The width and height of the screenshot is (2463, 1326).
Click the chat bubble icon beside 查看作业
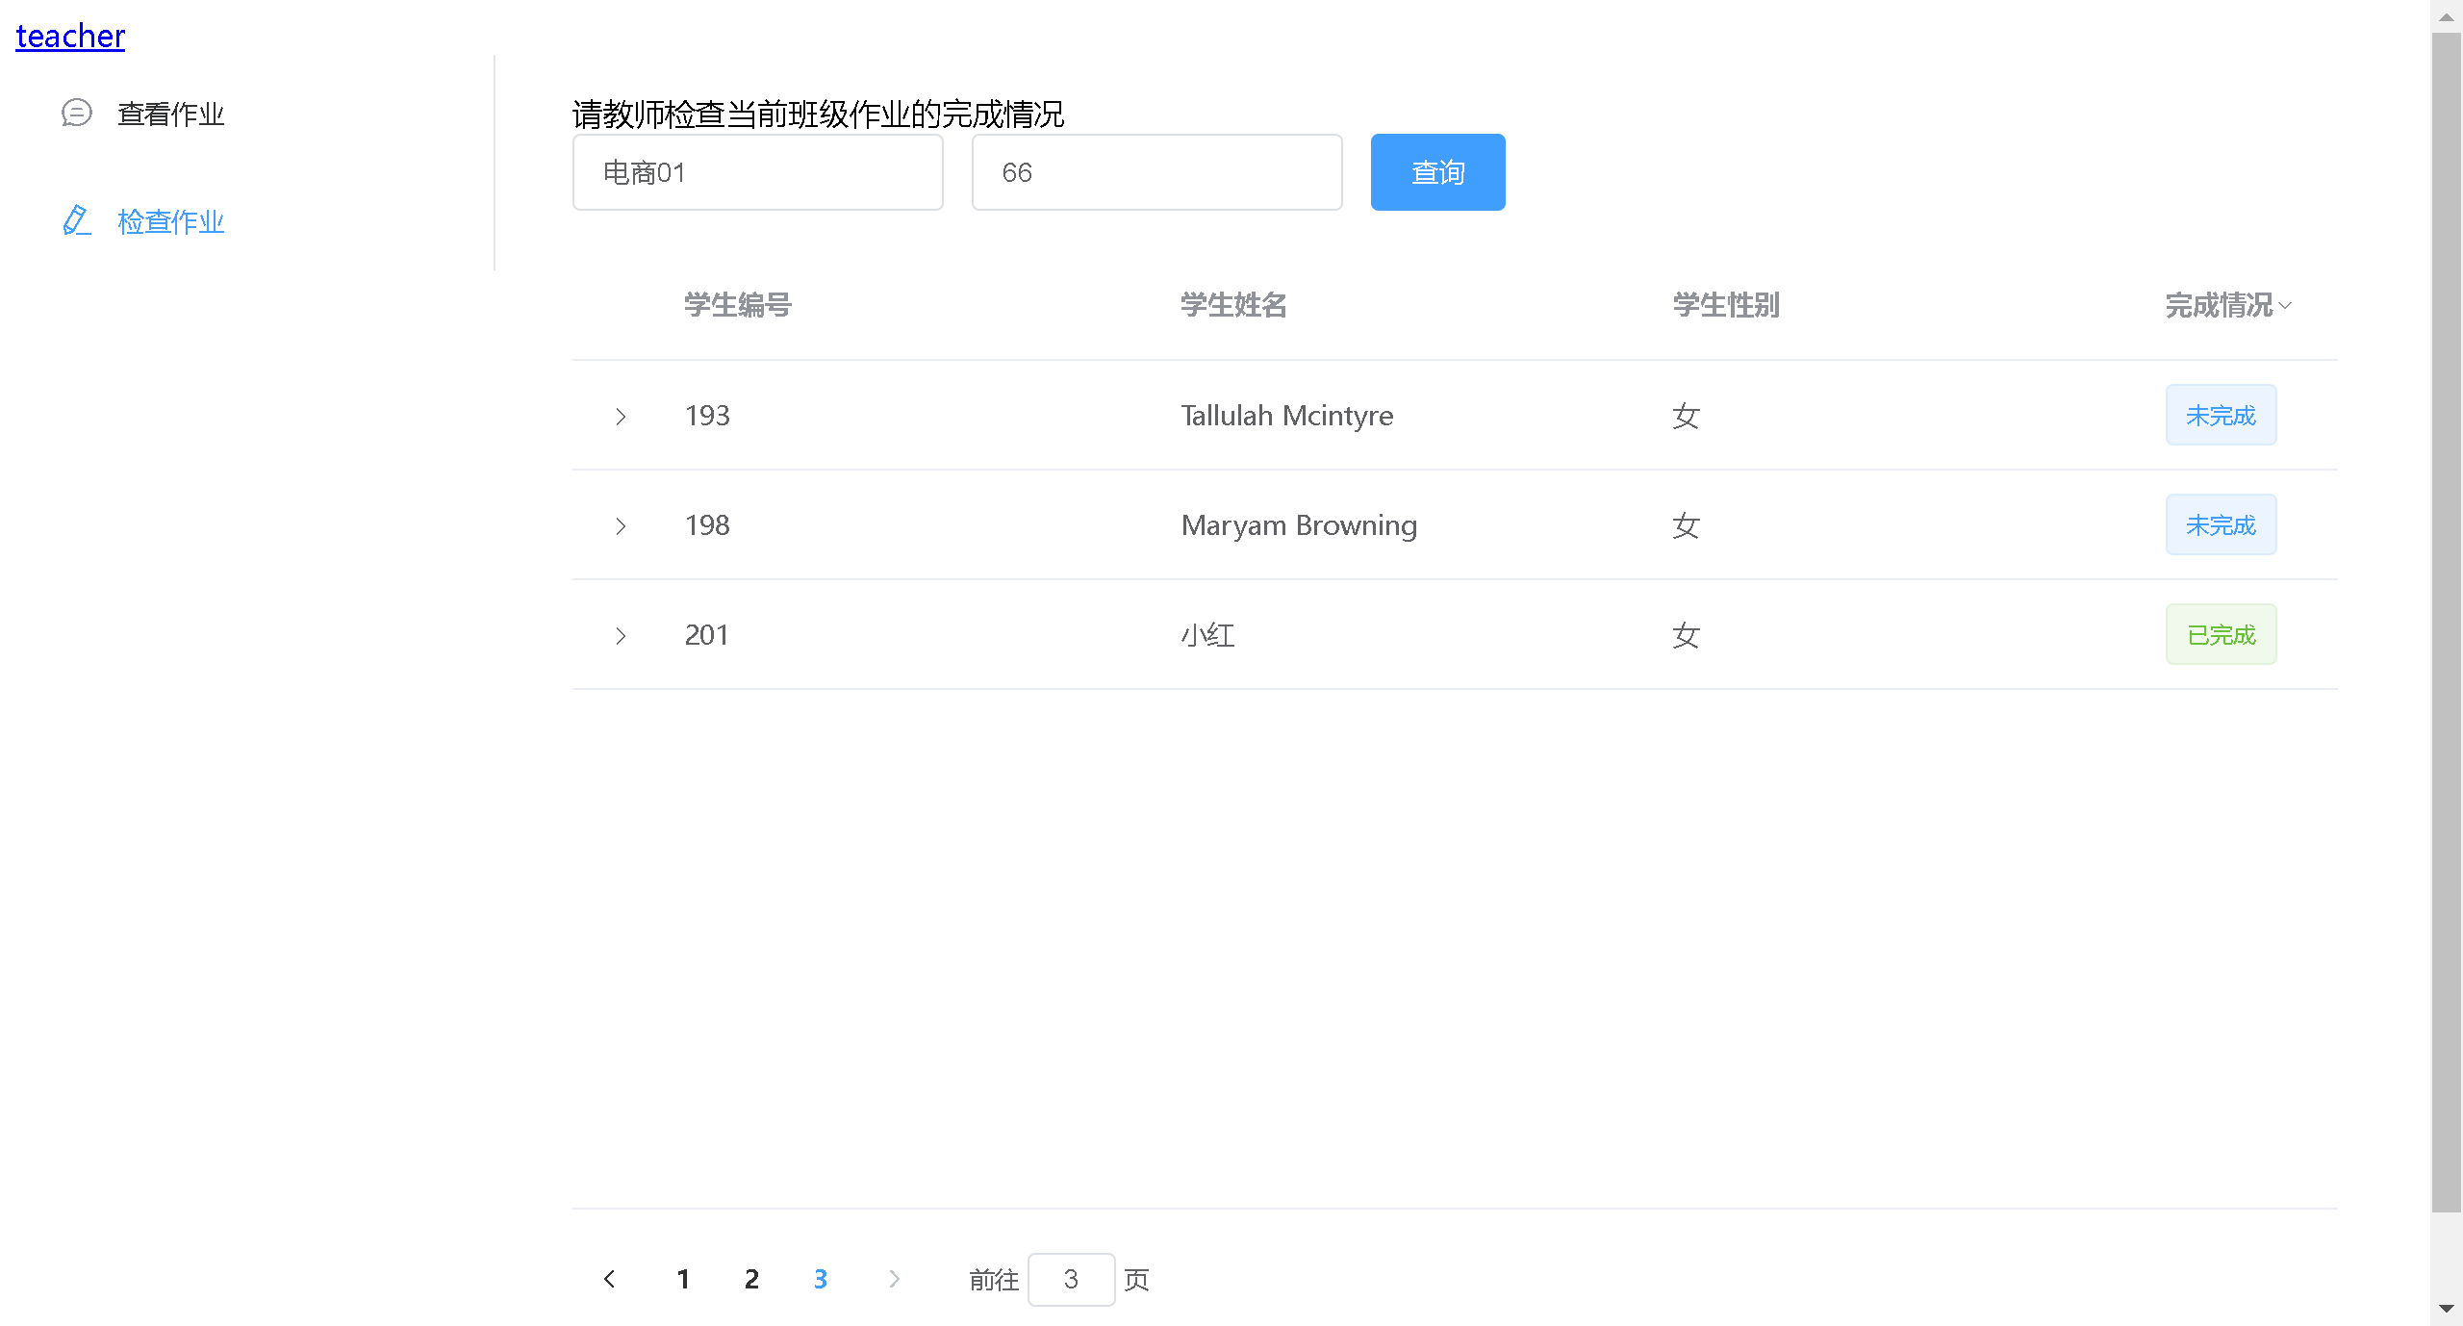[76, 113]
